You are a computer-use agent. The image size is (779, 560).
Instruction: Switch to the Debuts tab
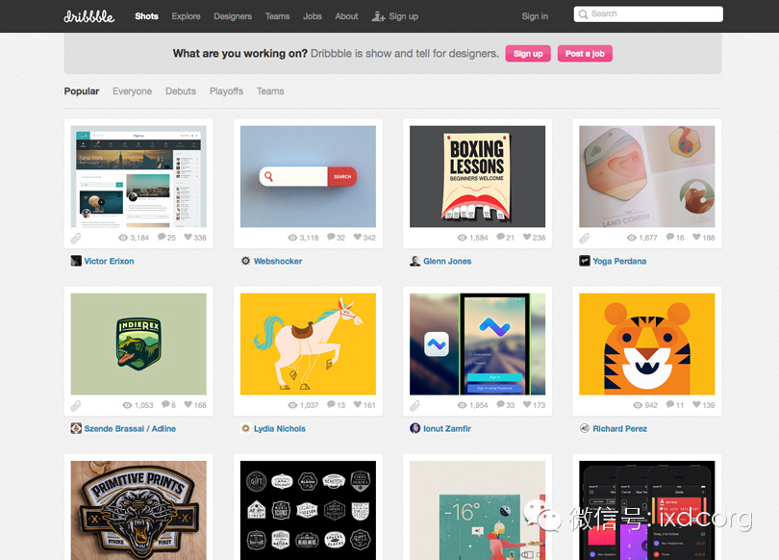pos(181,91)
